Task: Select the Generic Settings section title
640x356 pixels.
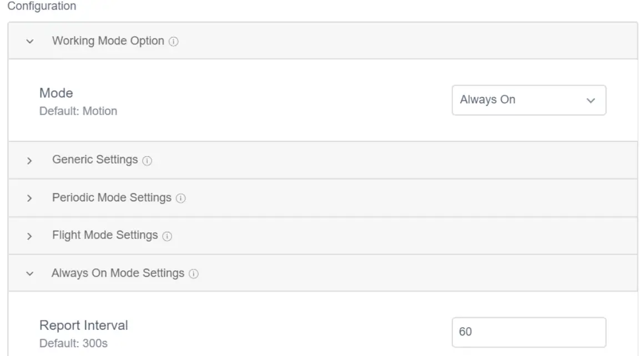Action: [x=95, y=160]
